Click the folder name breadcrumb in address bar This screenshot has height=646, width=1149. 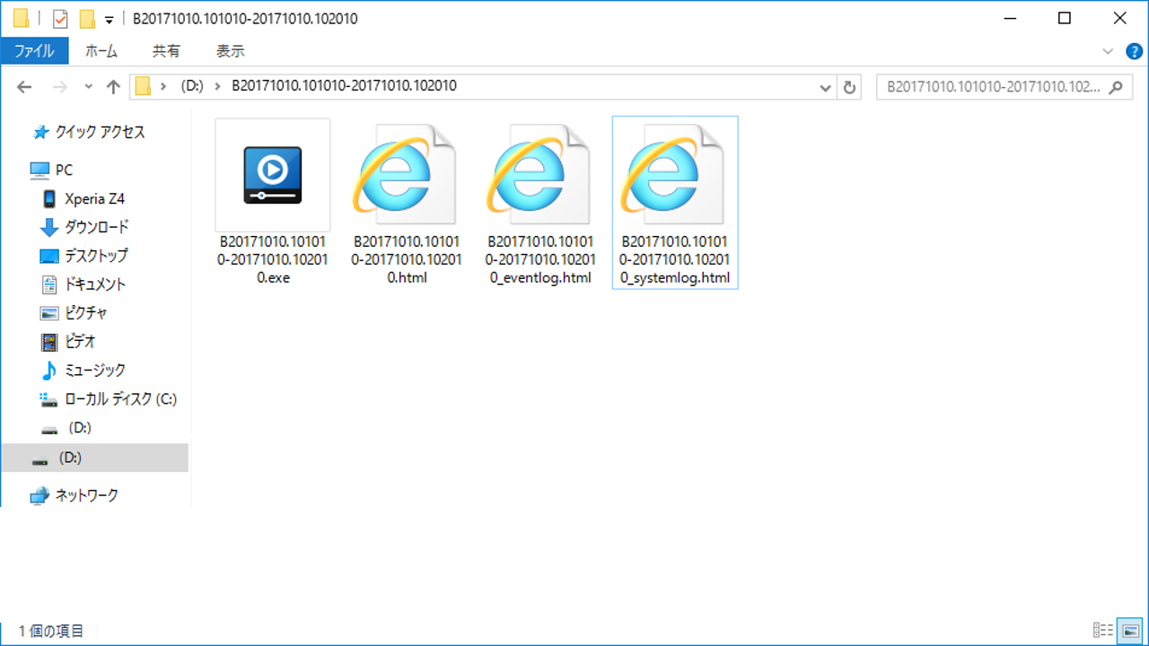tap(345, 86)
